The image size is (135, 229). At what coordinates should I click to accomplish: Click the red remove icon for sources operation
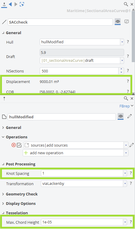pos(14,145)
